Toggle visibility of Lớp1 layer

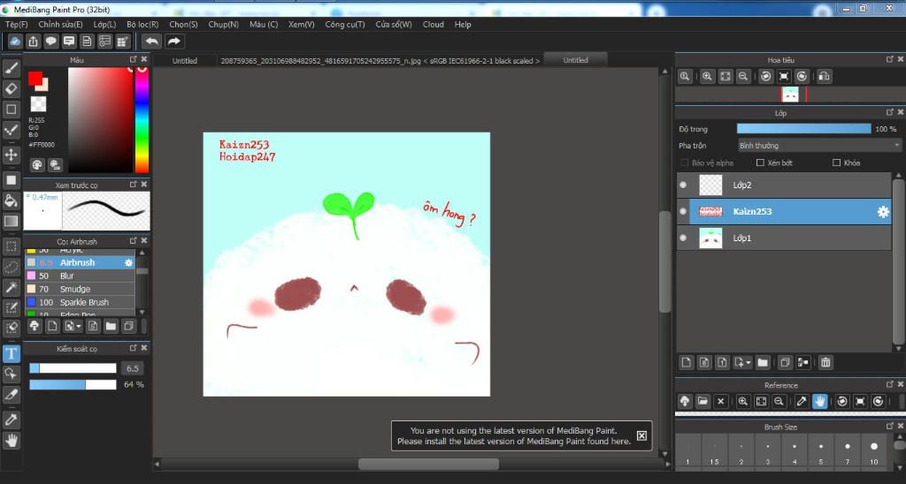[x=684, y=238]
